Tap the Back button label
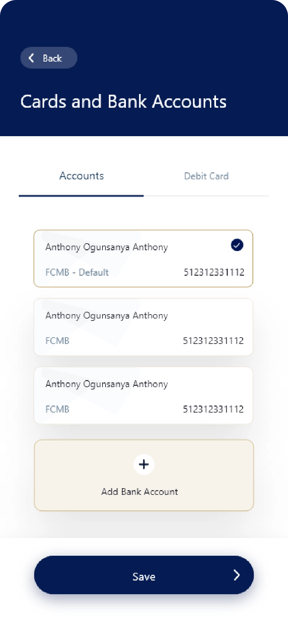The height and width of the screenshot is (625, 288). (52, 58)
